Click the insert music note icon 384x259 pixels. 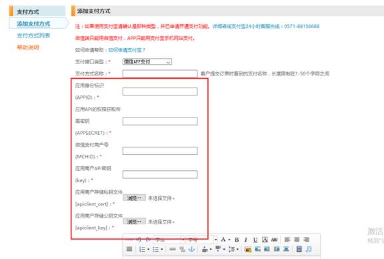[309, 249]
